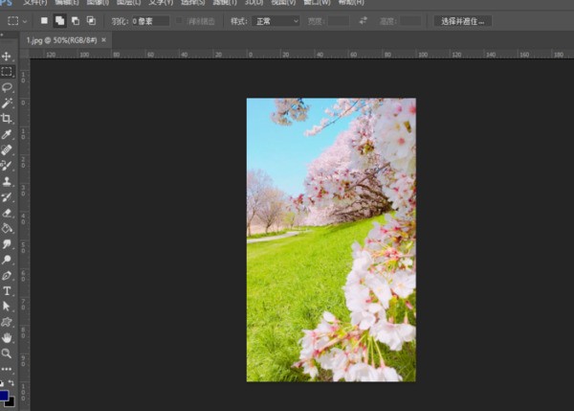Viewport: 574px width, 411px height.
Task: Click the 羽化 feather value field
Action: coord(150,21)
